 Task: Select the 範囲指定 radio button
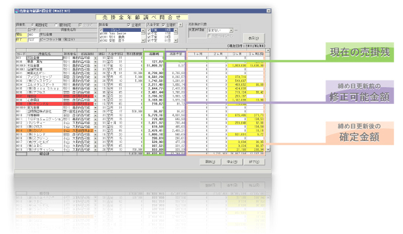(32, 25)
